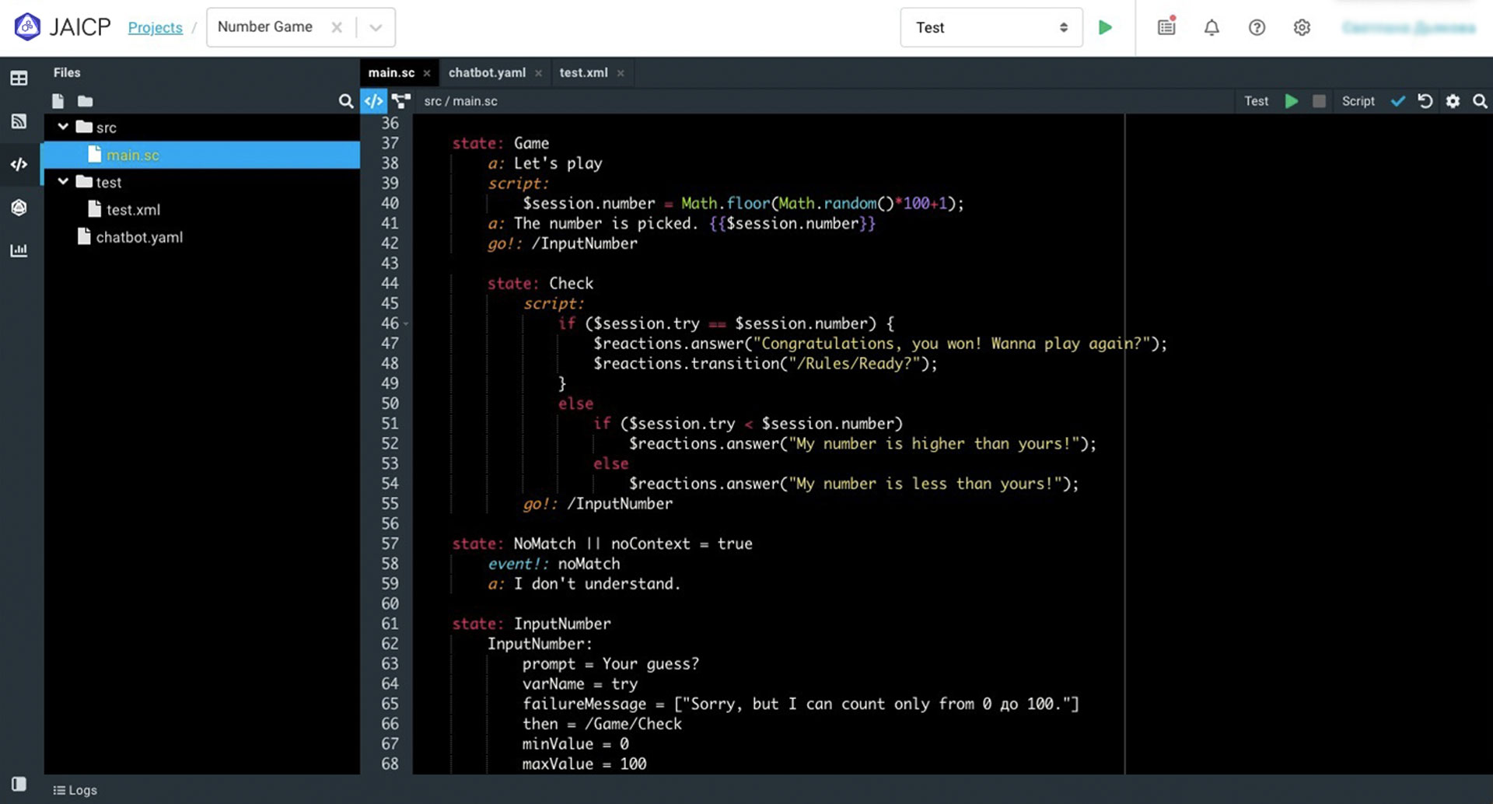1493x804 pixels.
Task: Open the help question mark icon
Action: [x=1257, y=28]
